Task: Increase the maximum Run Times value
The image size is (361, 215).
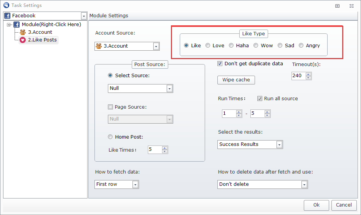Action: [267, 112]
